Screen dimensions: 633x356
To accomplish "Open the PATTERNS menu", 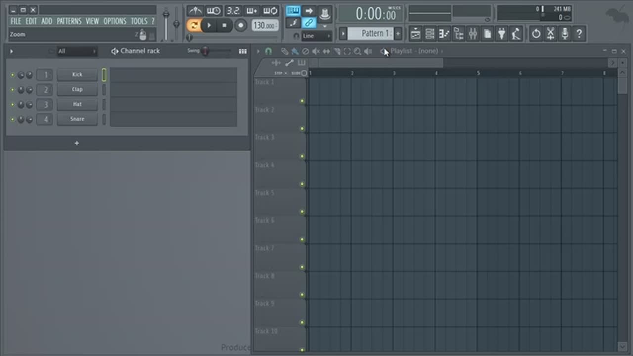I will pyautogui.click(x=69, y=21).
